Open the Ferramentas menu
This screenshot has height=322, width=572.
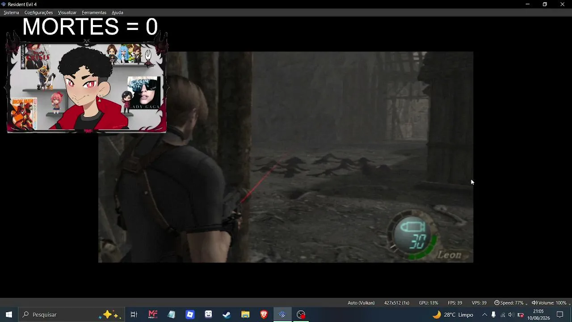(94, 13)
